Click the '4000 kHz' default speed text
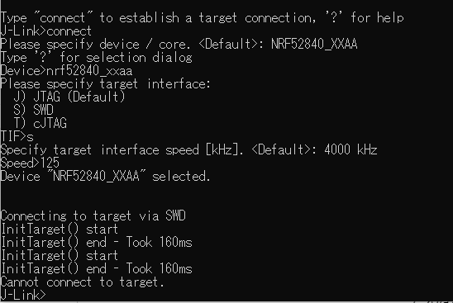Viewport: 453px width, 303px height. (x=350, y=149)
